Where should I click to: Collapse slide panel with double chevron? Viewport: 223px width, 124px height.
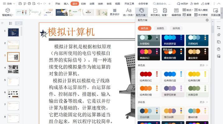pos(2,23)
